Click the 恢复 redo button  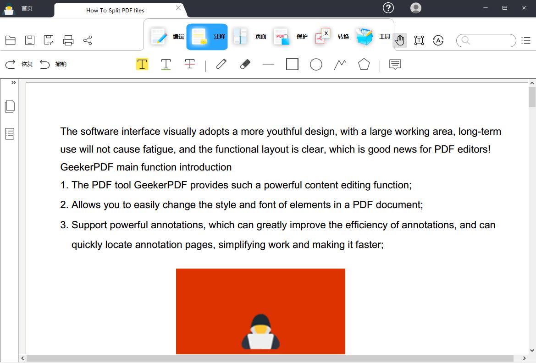click(x=18, y=64)
